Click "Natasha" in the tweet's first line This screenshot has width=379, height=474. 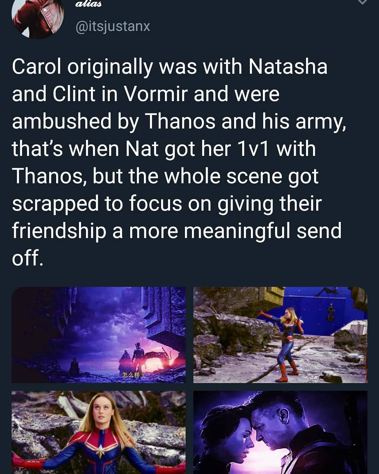pyautogui.click(x=288, y=66)
